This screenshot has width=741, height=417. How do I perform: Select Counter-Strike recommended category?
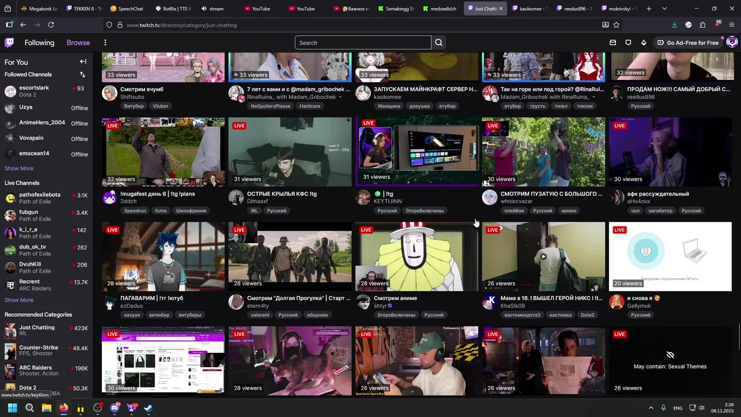click(x=46, y=350)
